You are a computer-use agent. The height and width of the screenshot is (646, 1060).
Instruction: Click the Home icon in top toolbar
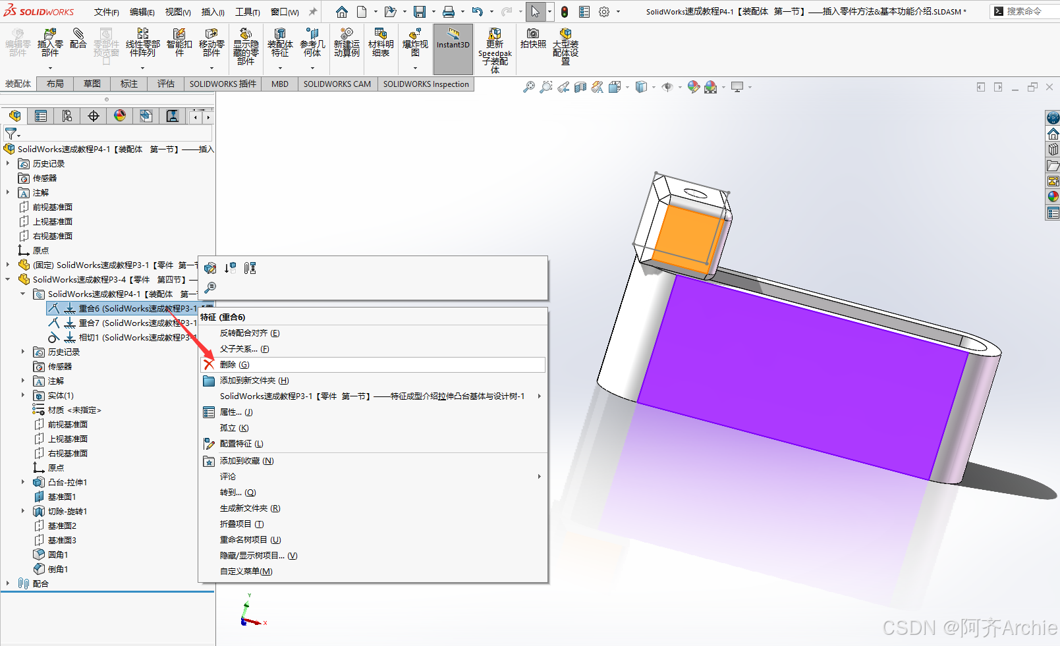(341, 12)
